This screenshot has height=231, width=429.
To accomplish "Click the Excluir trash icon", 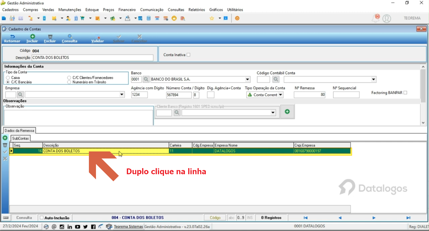I will [x=50, y=37].
